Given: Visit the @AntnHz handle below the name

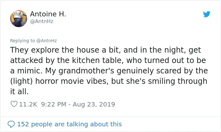Looking at the screenshot, I should [42, 21].
